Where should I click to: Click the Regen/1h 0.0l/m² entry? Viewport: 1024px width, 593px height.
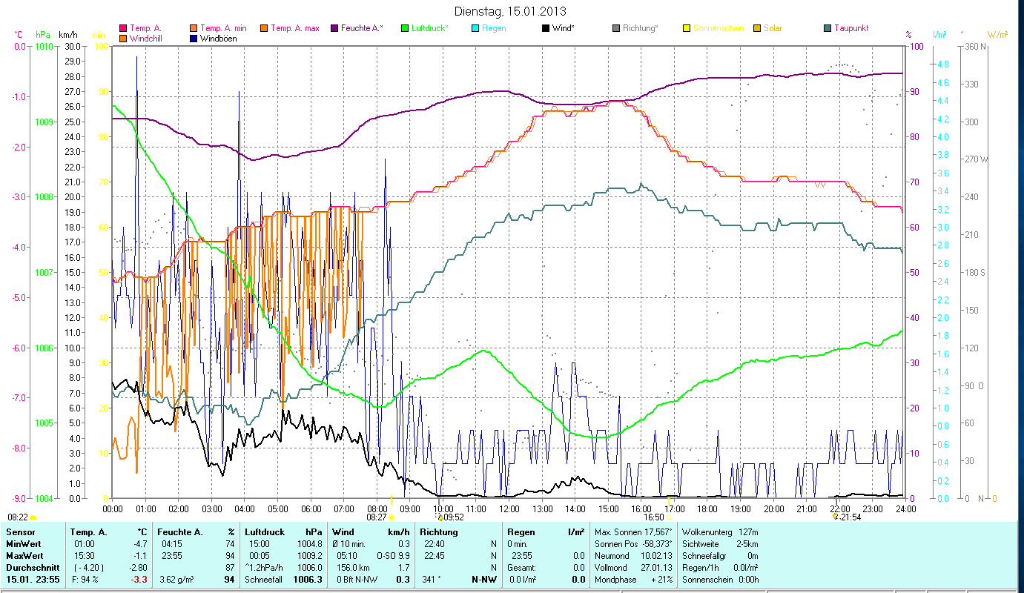click(x=719, y=568)
